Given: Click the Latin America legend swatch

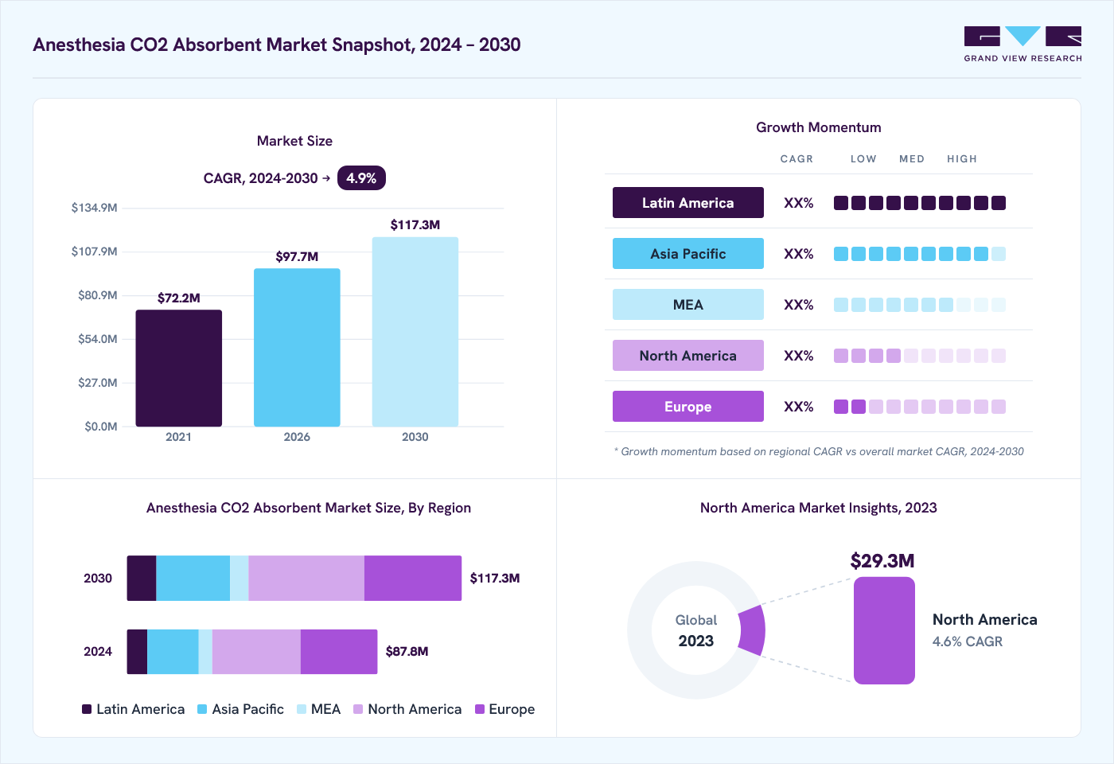Looking at the screenshot, I should [87, 709].
